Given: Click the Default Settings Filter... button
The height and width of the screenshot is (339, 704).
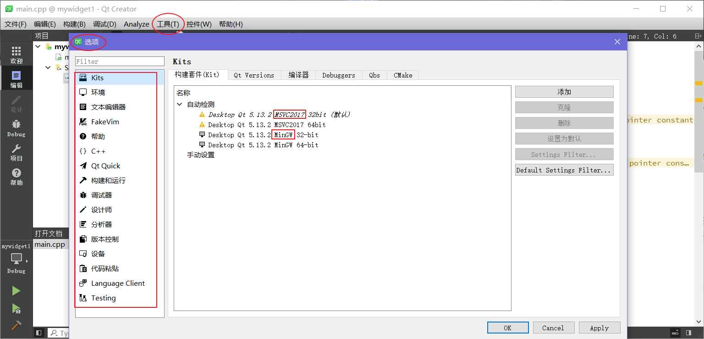Looking at the screenshot, I should (564, 170).
